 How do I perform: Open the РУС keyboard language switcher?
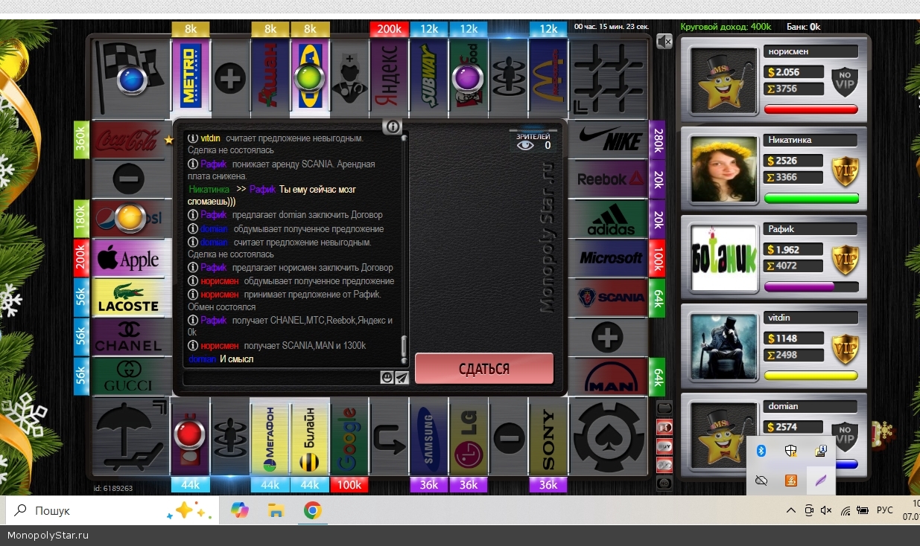[x=884, y=510]
